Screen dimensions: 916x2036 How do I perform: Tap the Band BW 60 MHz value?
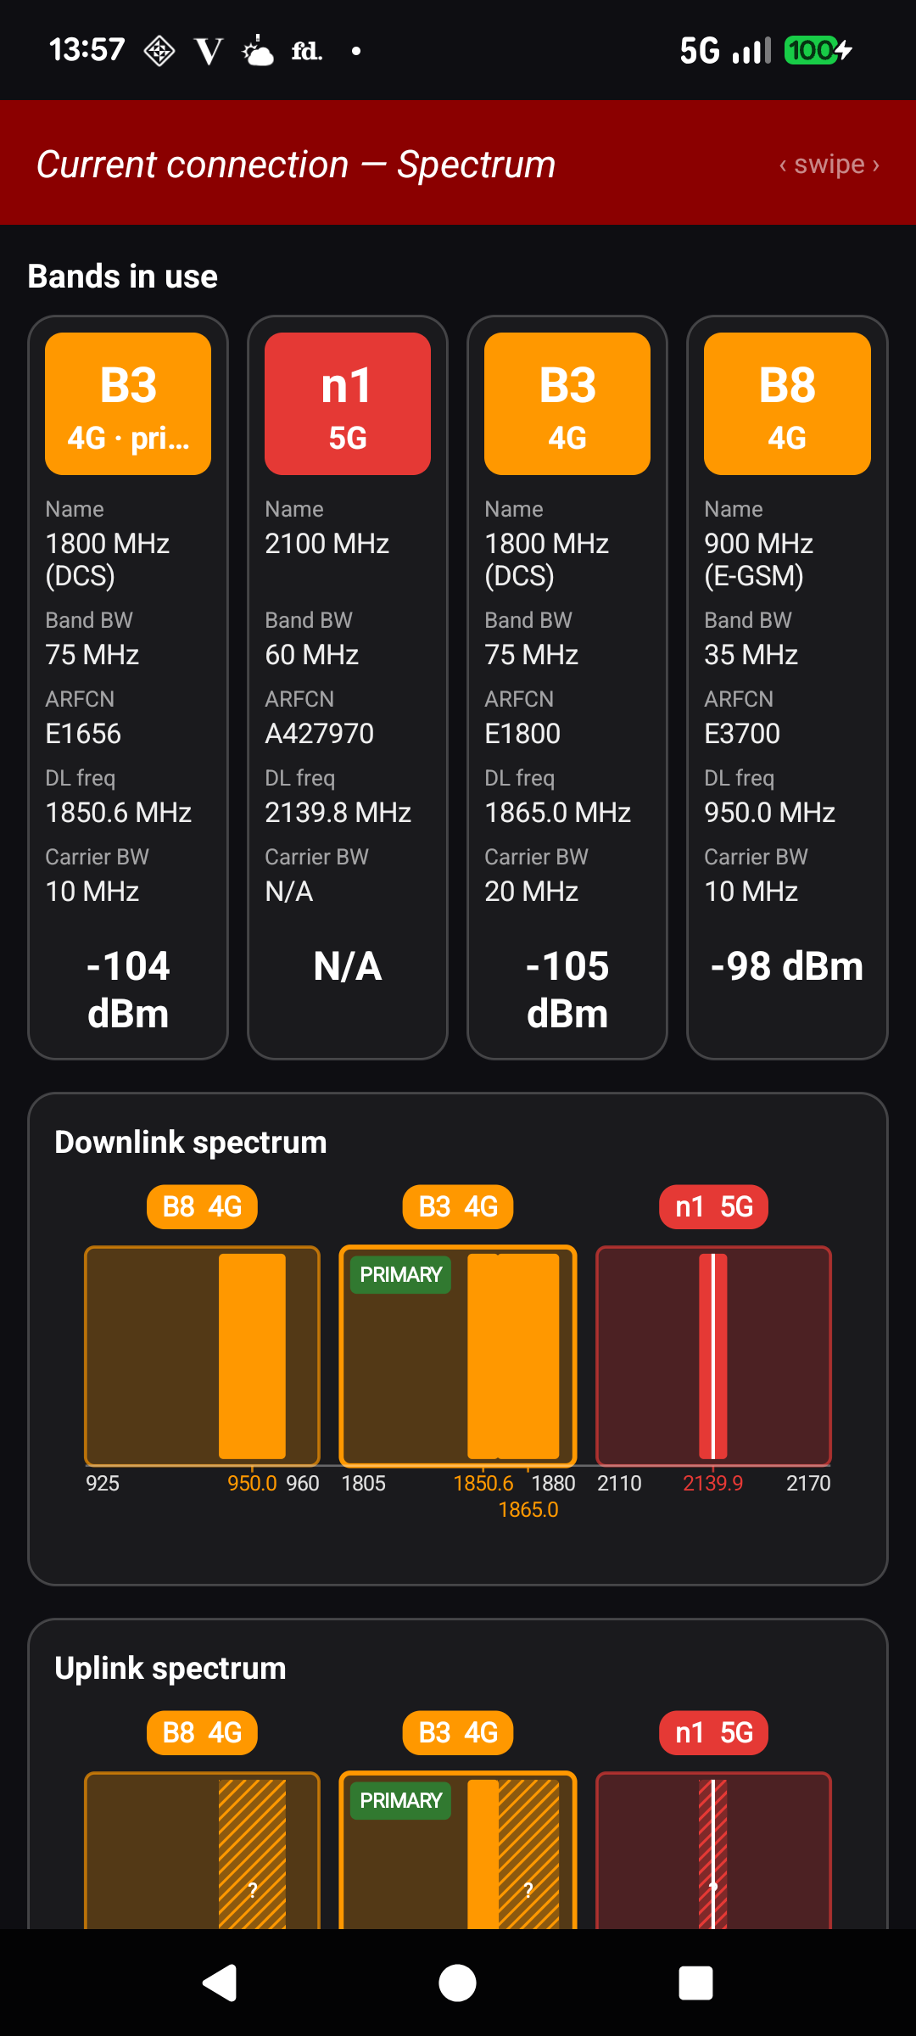(311, 655)
